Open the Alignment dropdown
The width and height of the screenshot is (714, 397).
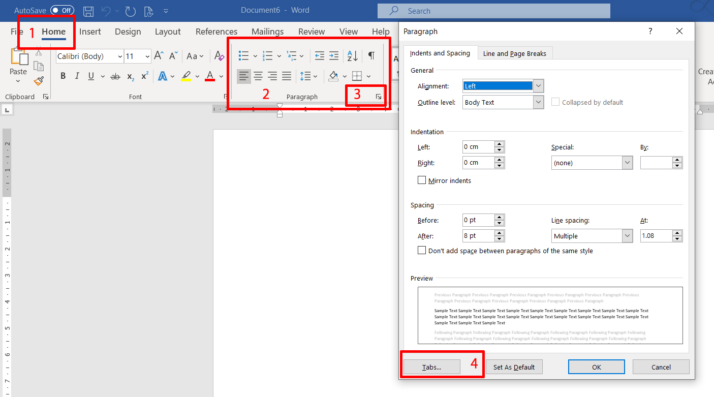click(x=539, y=86)
